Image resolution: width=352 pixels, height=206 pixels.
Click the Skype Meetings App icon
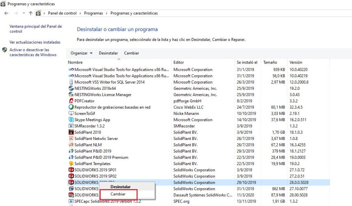tap(71, 120)
